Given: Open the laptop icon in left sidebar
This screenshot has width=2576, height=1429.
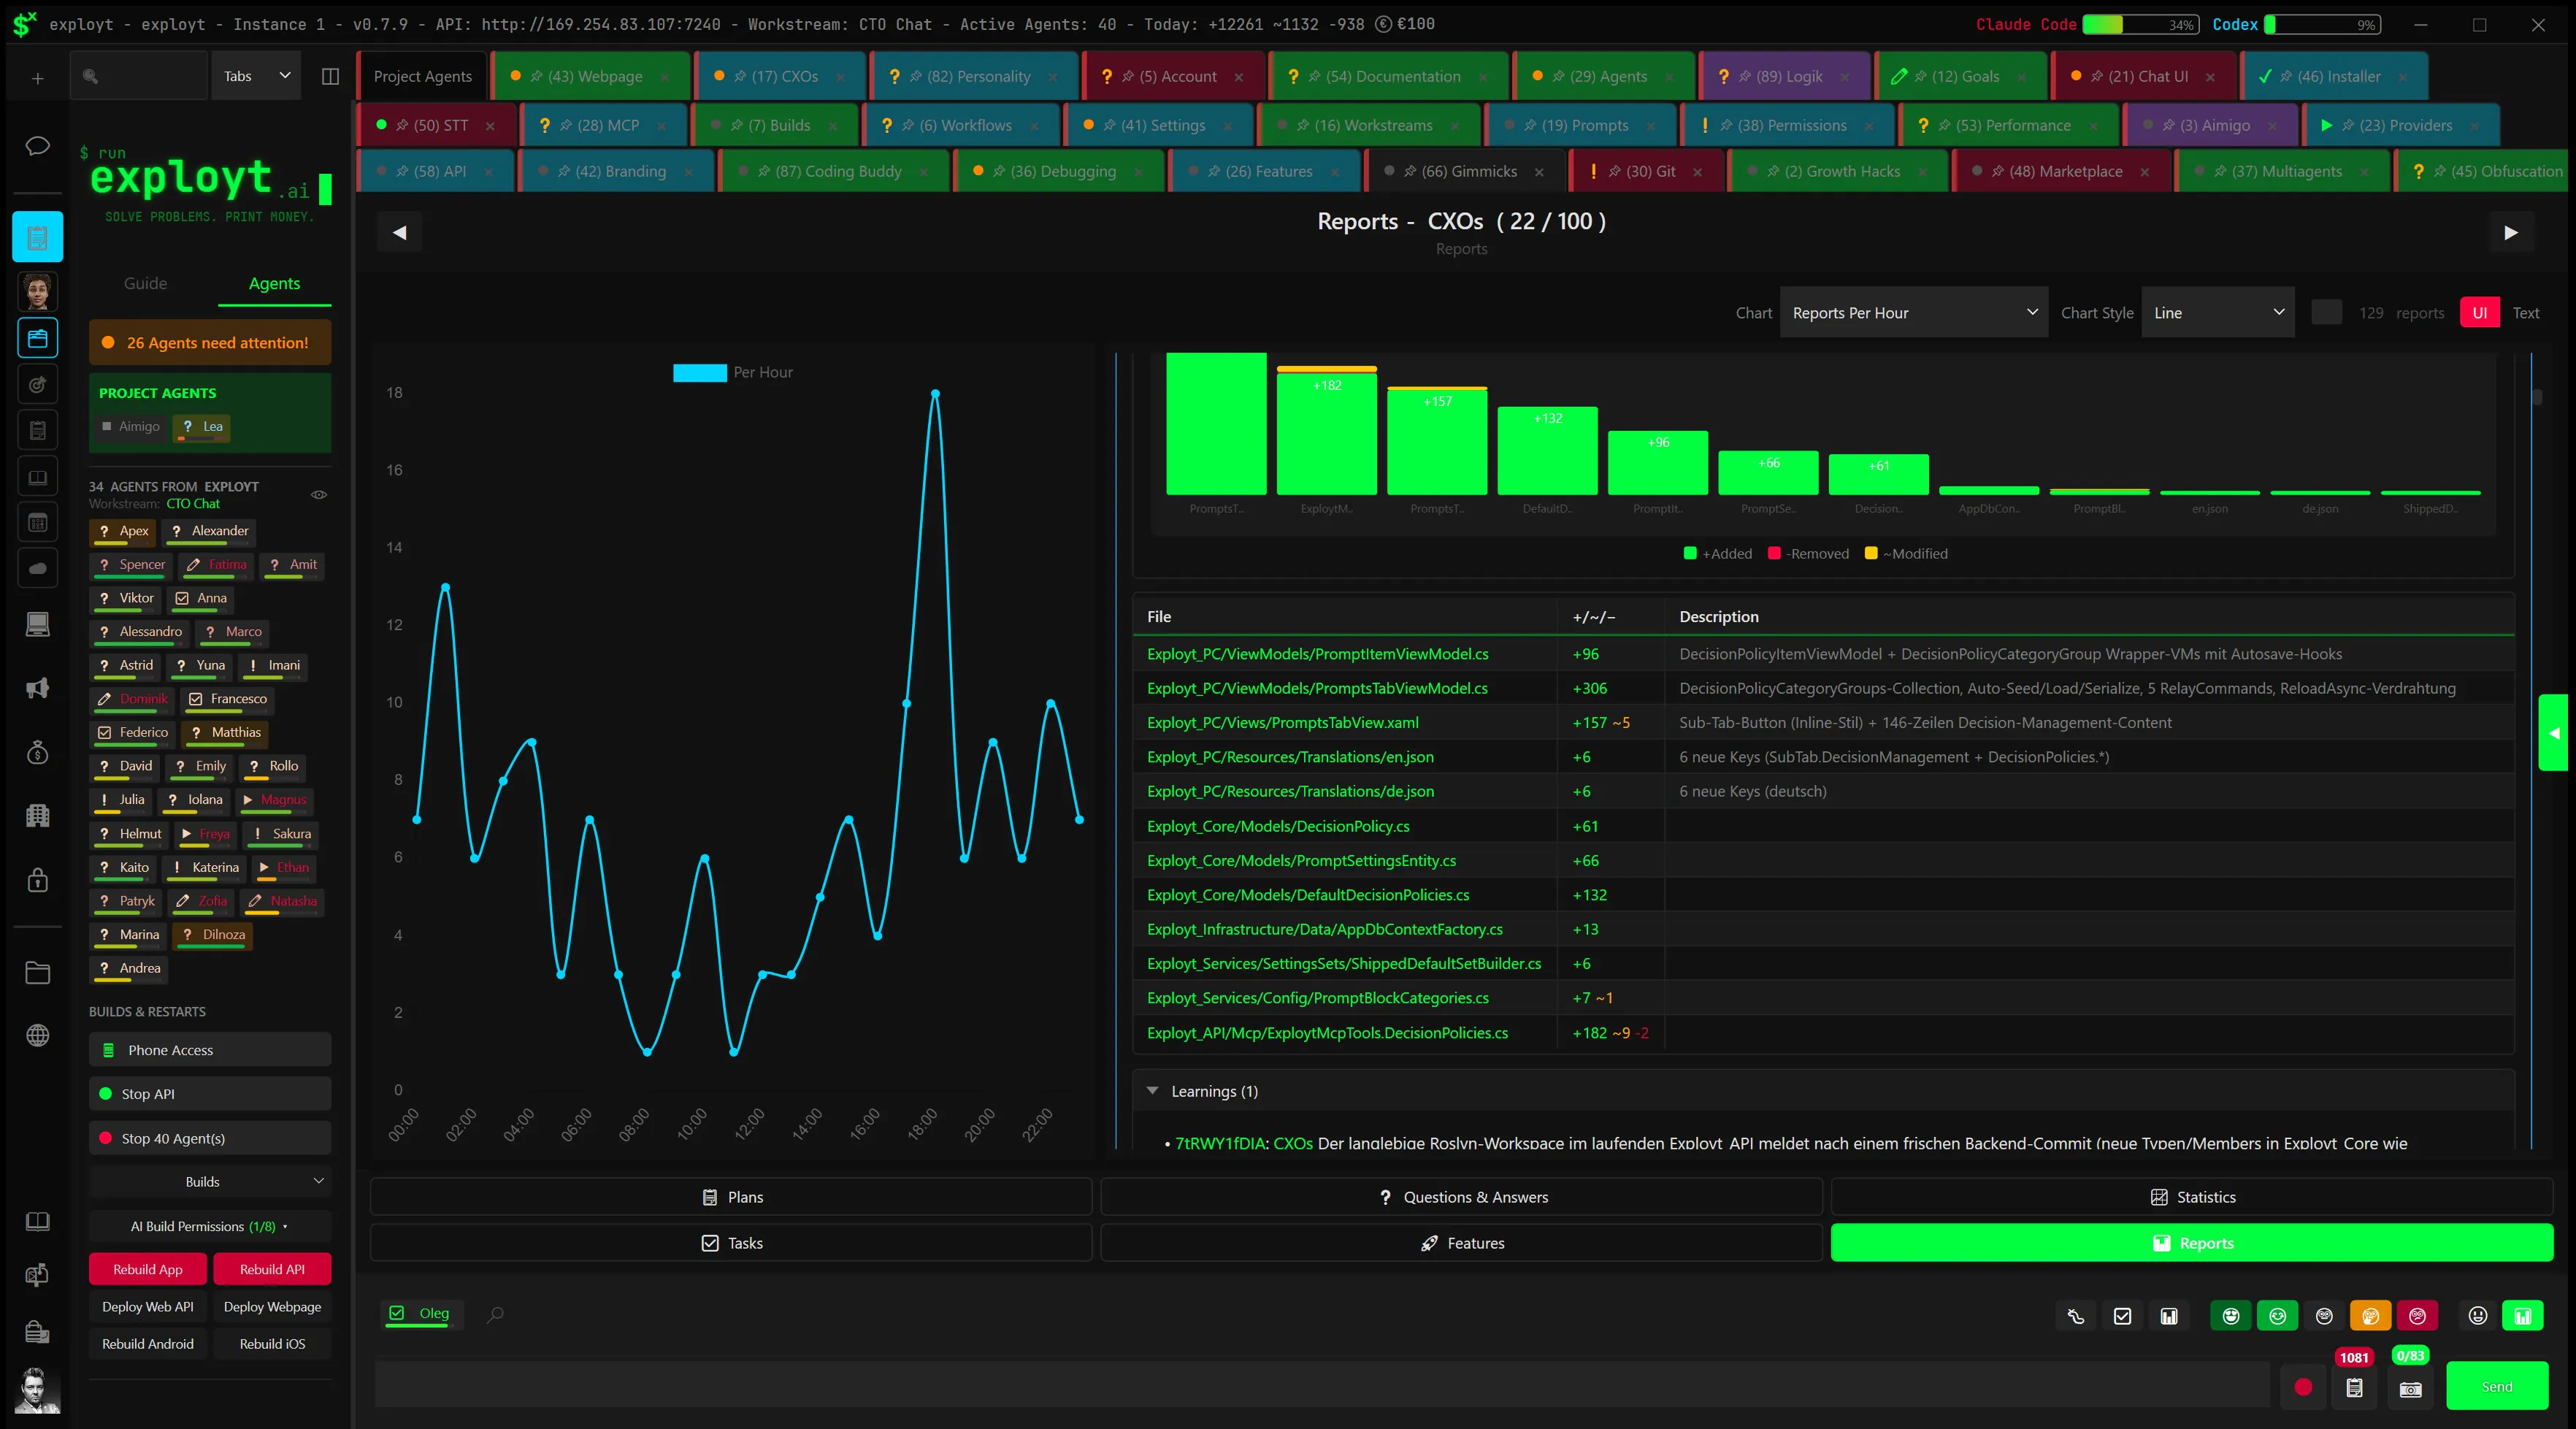Looking at the screenshot, I should pos(38,625).
